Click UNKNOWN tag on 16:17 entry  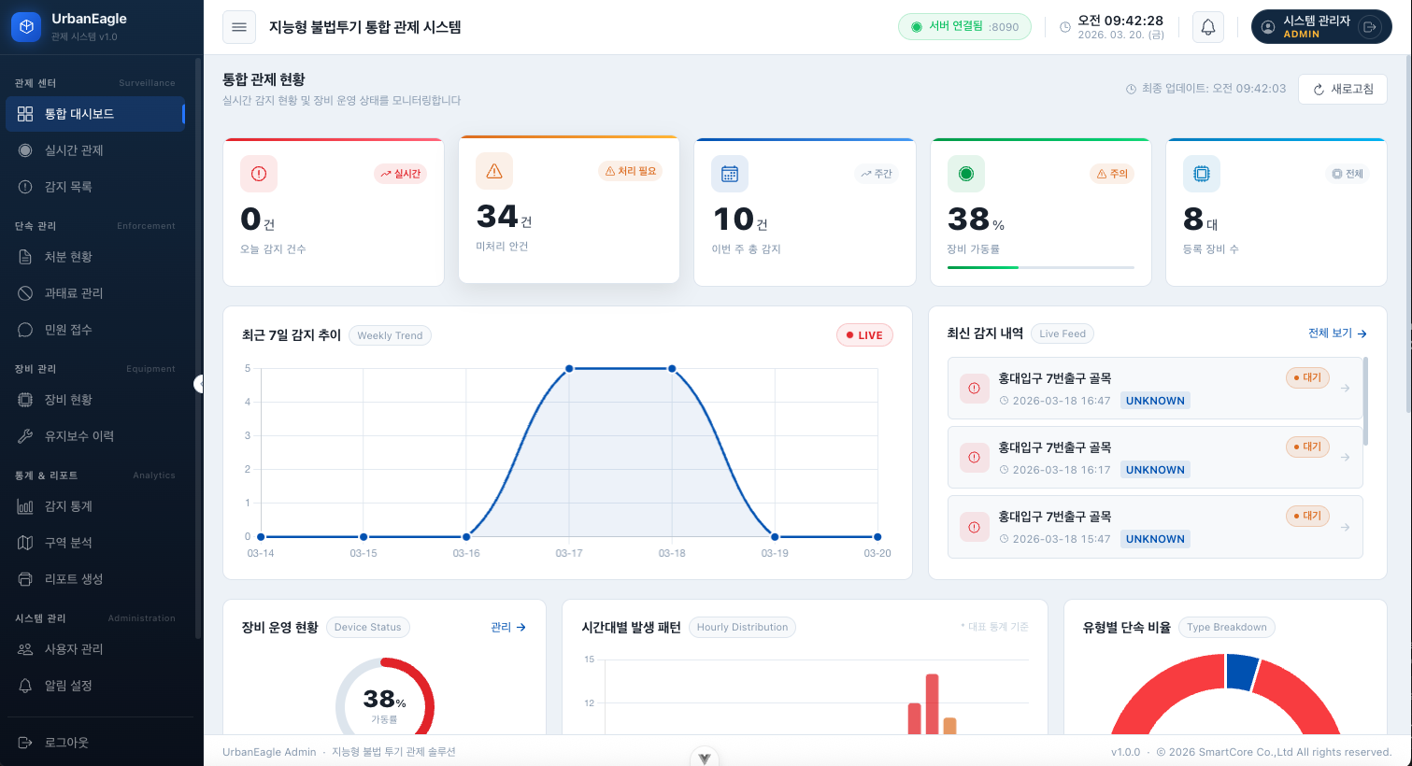(1155, 470)
